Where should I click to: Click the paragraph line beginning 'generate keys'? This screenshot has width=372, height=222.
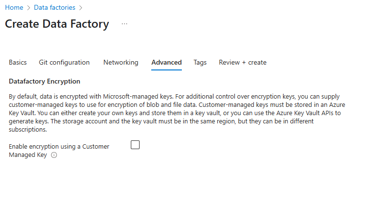161,121
